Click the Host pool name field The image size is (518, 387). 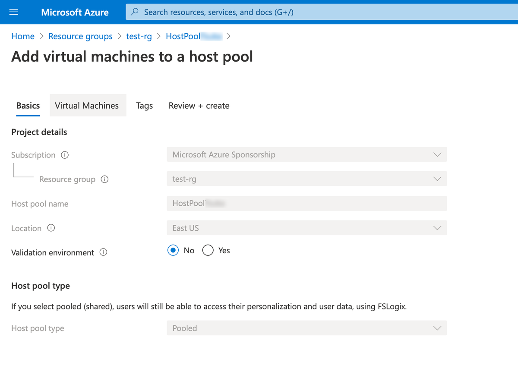point(307,203)
